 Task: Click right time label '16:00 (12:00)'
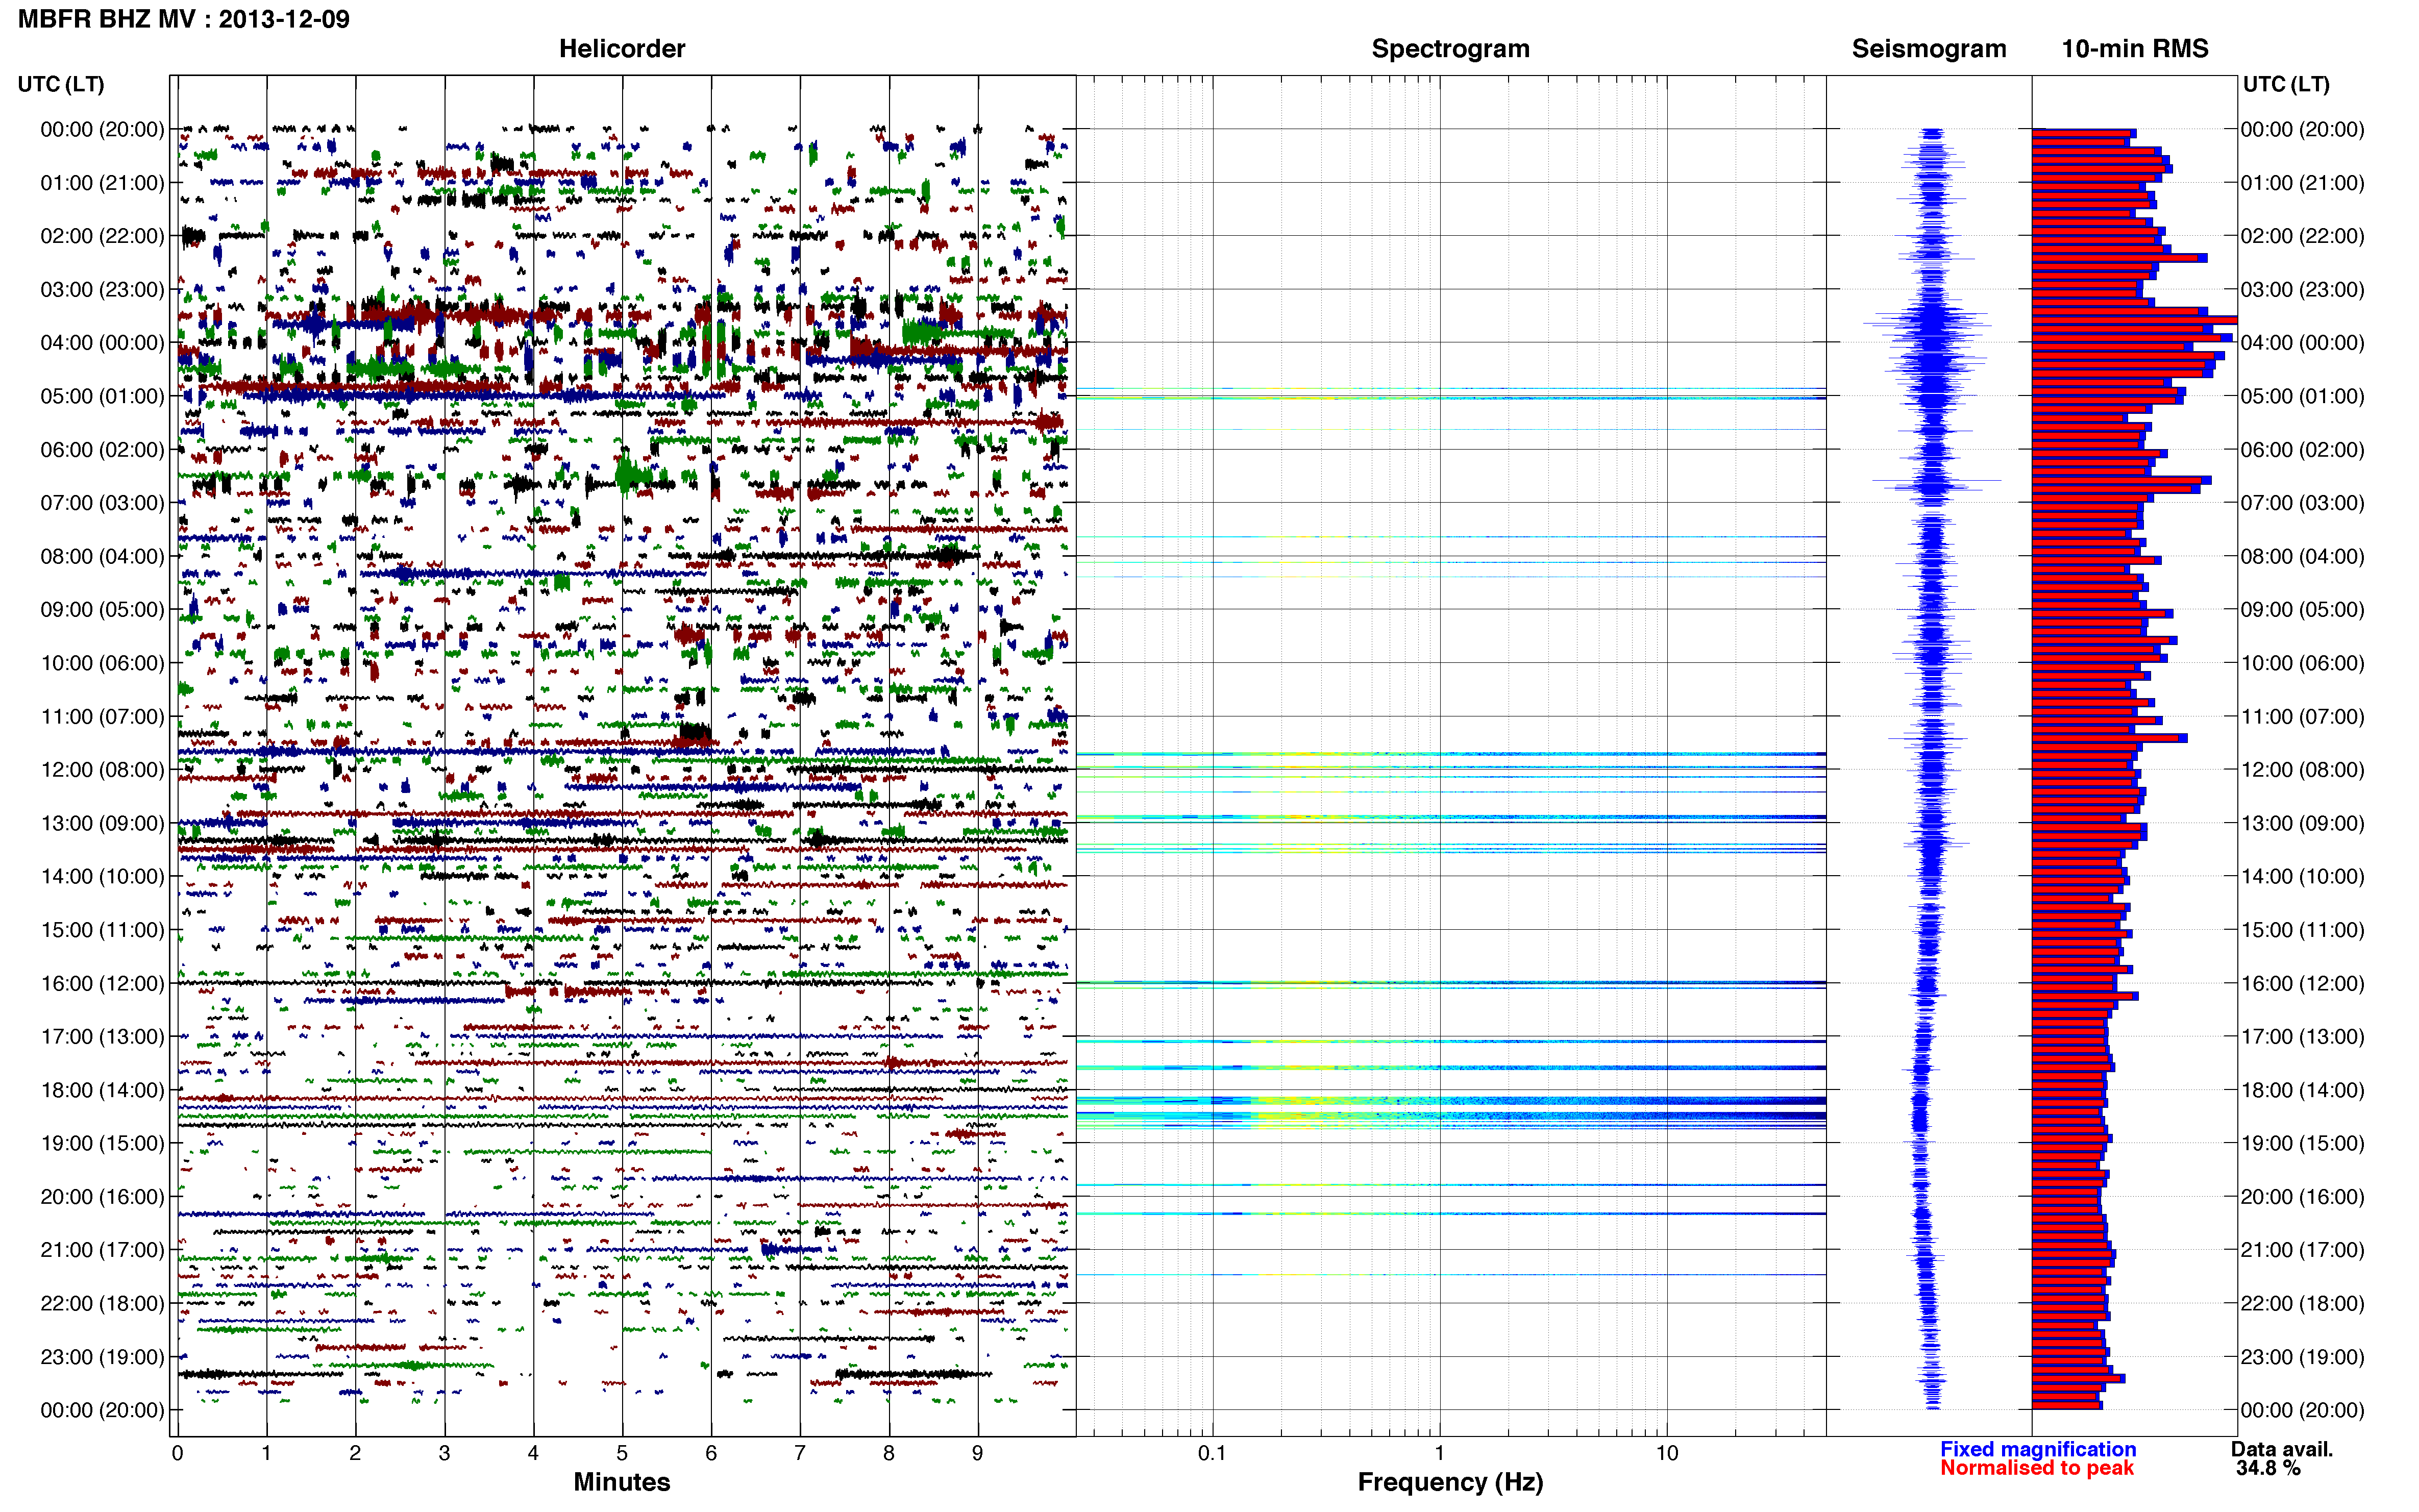pyautogui.click(x=2302, y=983)
